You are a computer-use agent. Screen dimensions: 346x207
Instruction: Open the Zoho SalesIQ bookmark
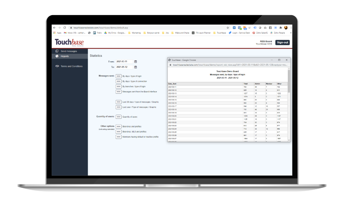pos(260,33)
